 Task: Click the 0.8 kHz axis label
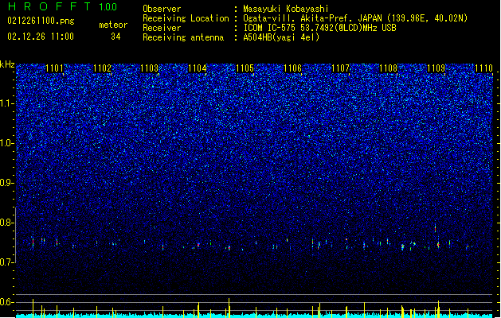click(7, 223)
